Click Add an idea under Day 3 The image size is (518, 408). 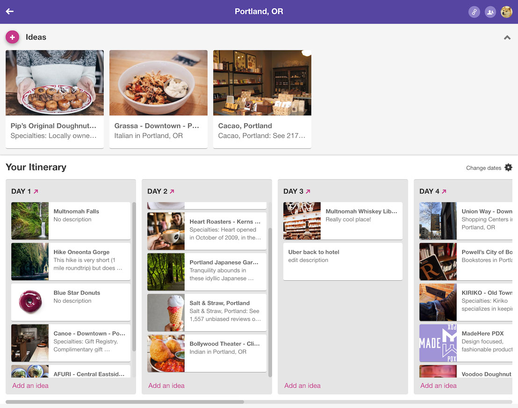tap(302, 386)
